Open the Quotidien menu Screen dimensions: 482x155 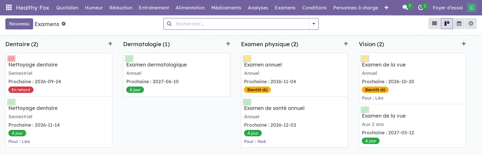pos(67,8)
